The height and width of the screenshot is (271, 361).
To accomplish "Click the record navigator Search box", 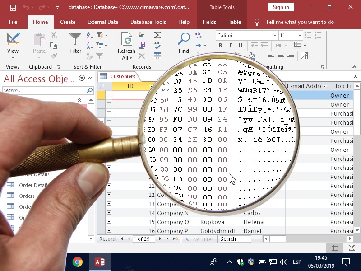I will [x=235, y=239].
